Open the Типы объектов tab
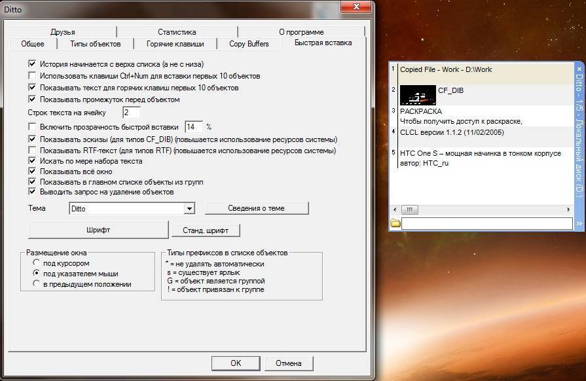 coord(95,44)
